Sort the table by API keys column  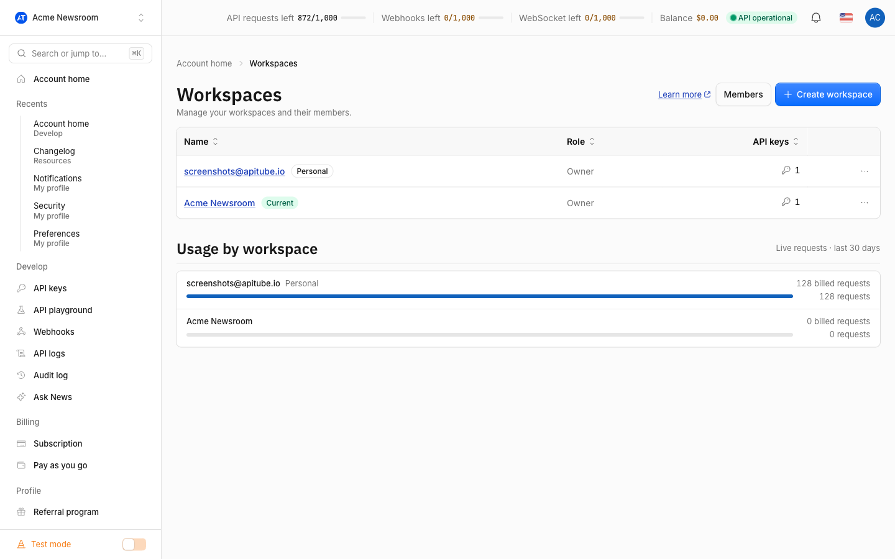pyautogui.click(x=776, y=142)
